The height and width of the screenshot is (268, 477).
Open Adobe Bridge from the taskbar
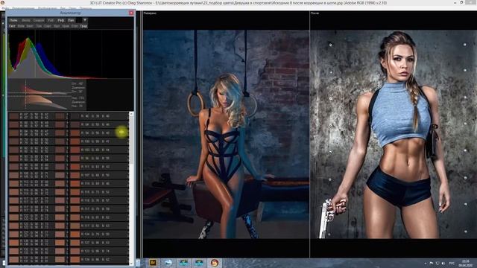coord(153,263)
